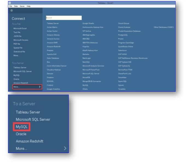Click the connector Search input field
The height and width of the screenshot is (164, 186).
coord(64,18)
